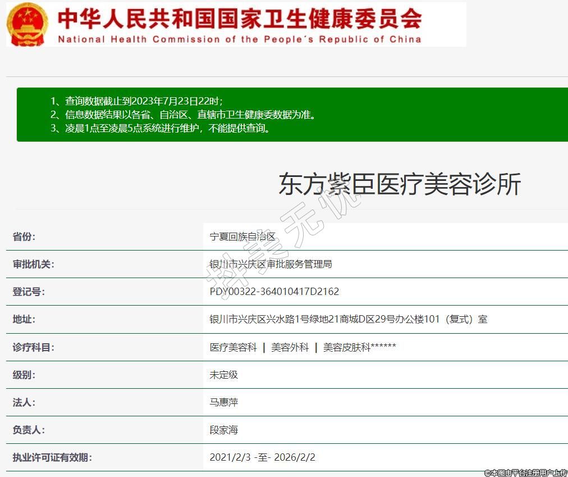Click the level value 未定级
The height and width of the screenshot is (477, 568).
point(224,375)
